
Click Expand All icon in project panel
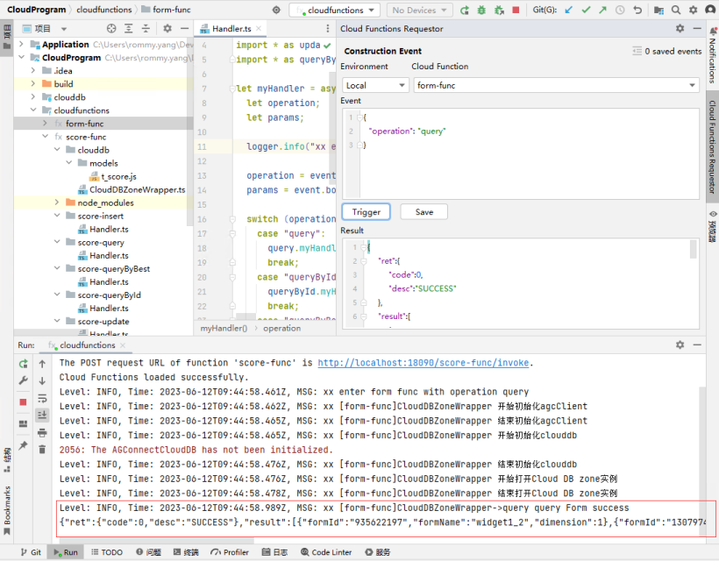tap(129, 28)
